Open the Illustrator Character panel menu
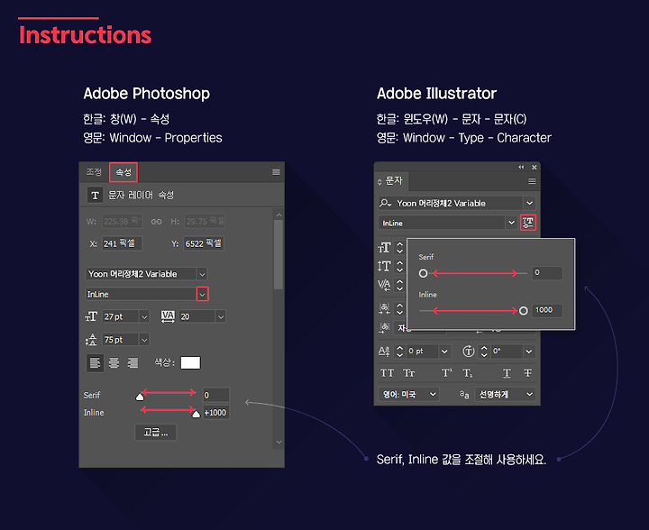Image resolution: width=649 pixels, height=530 pixels. pyautogui.click(x=532, y=181)
